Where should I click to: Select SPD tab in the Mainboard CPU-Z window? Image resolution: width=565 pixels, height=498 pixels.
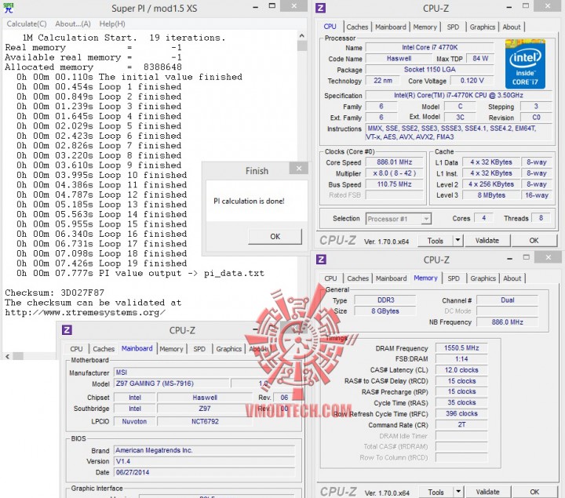click(199, 349)
